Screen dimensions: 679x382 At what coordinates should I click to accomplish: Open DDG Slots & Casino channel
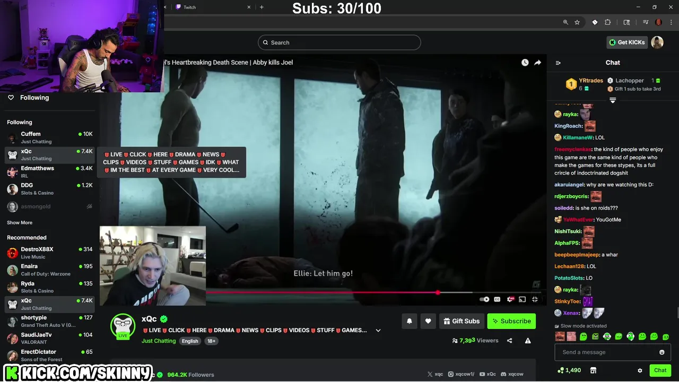(50, 189)
